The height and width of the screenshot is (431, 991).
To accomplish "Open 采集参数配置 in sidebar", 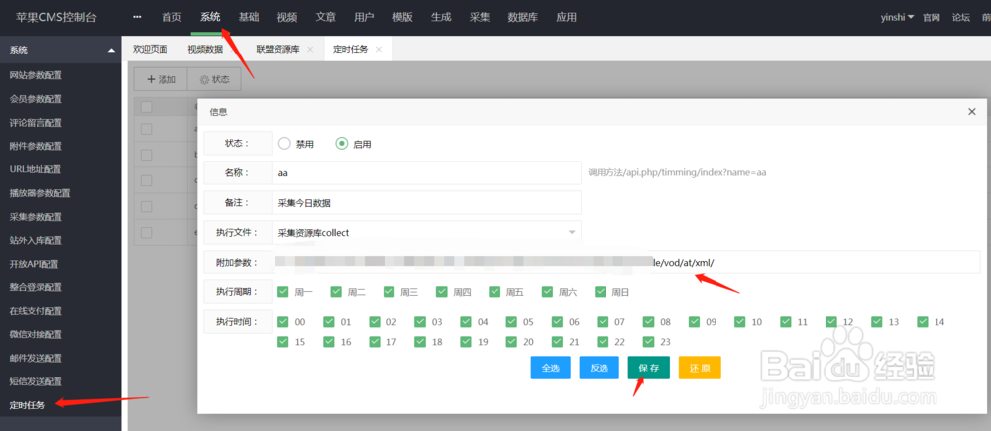I will tap(36, 217).
